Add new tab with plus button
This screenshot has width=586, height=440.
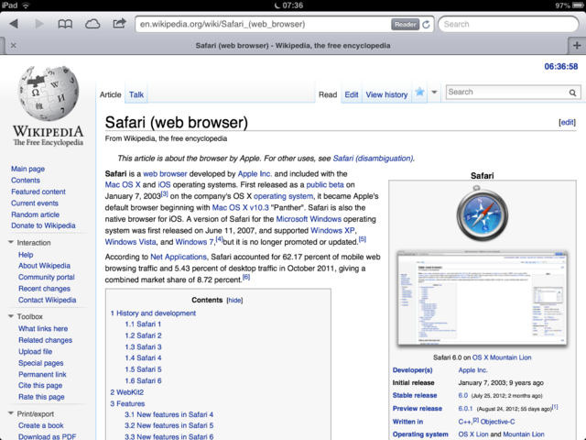(577, 46)
